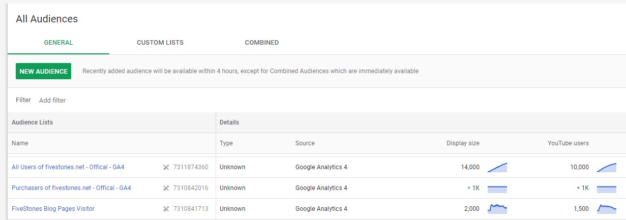Click the Display size trend chart for All Users

pyautogui.click(x=497, y=167)
